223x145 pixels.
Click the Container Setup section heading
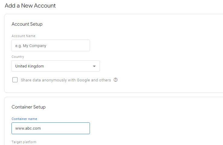pos(29,107)
